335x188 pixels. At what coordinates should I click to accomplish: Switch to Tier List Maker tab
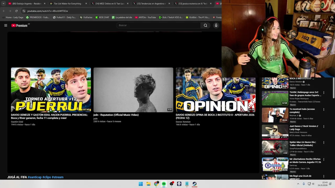tap(68, 4)
